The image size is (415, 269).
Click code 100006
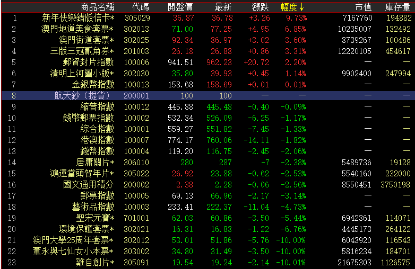[136, 62]
